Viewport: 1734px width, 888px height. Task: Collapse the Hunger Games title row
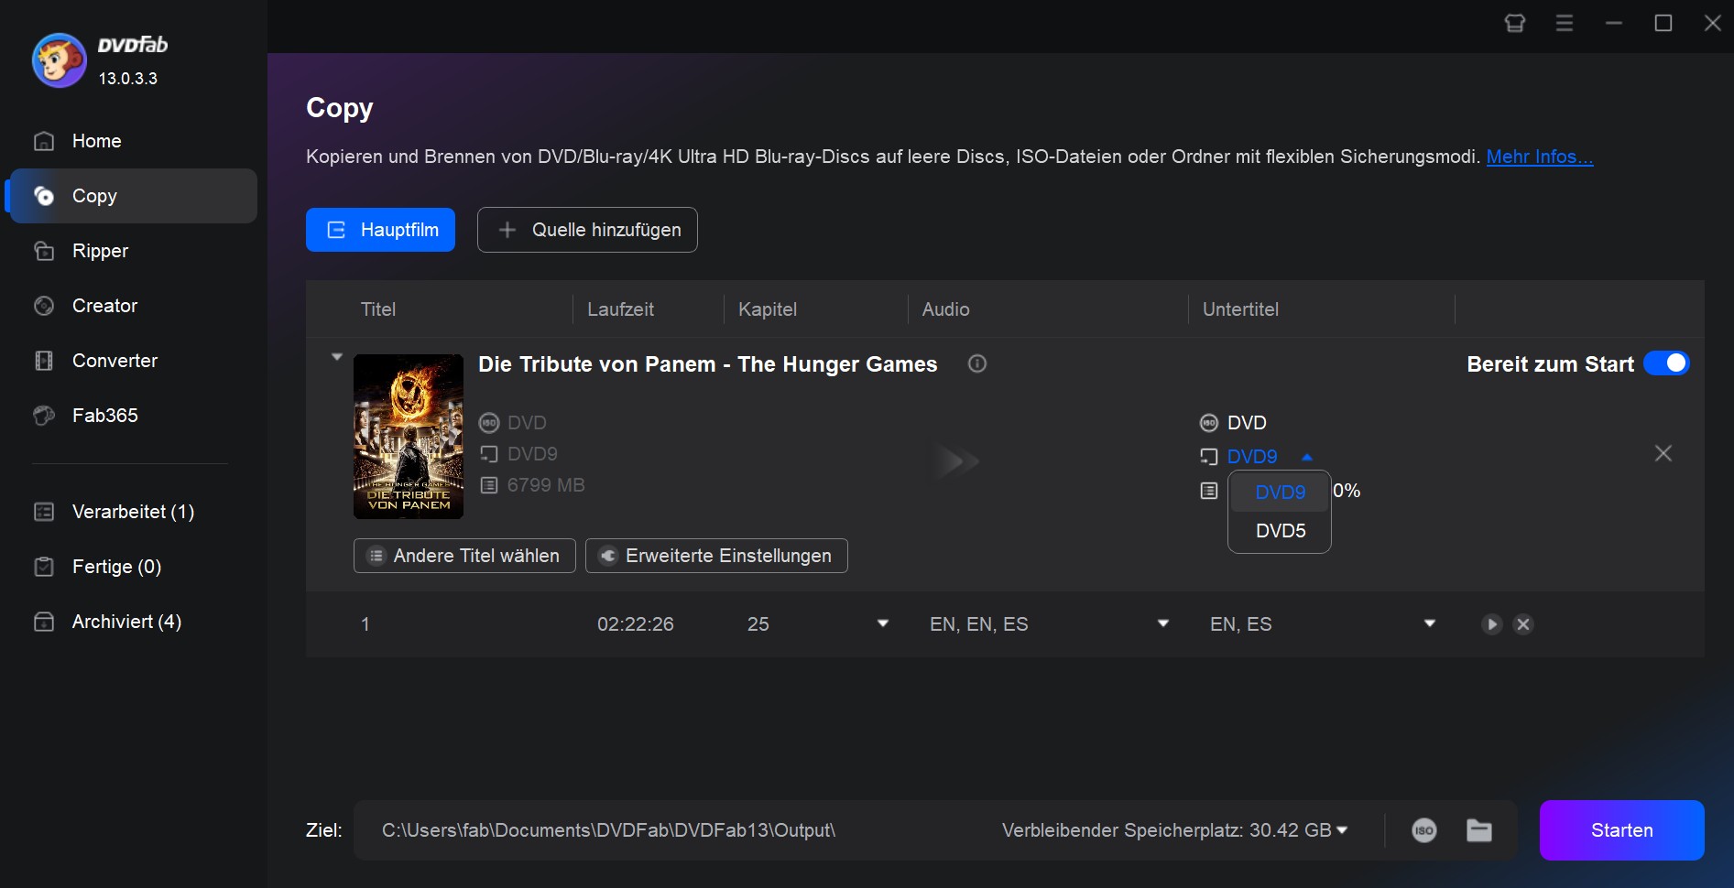click(x=336, y=357)
